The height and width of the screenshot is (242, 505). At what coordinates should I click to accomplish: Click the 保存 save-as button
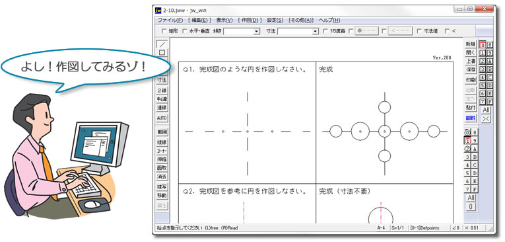click(x=471, y=69)
